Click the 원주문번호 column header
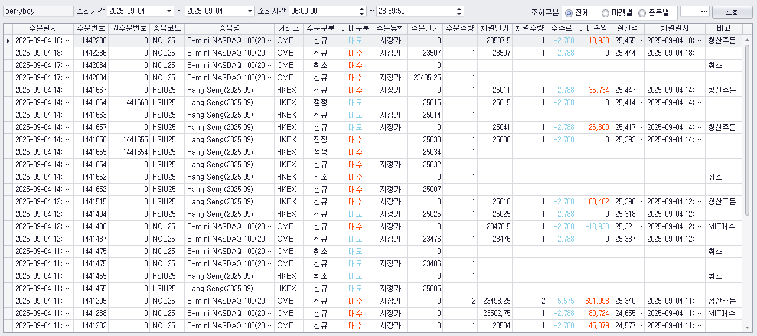 (129, 28)
